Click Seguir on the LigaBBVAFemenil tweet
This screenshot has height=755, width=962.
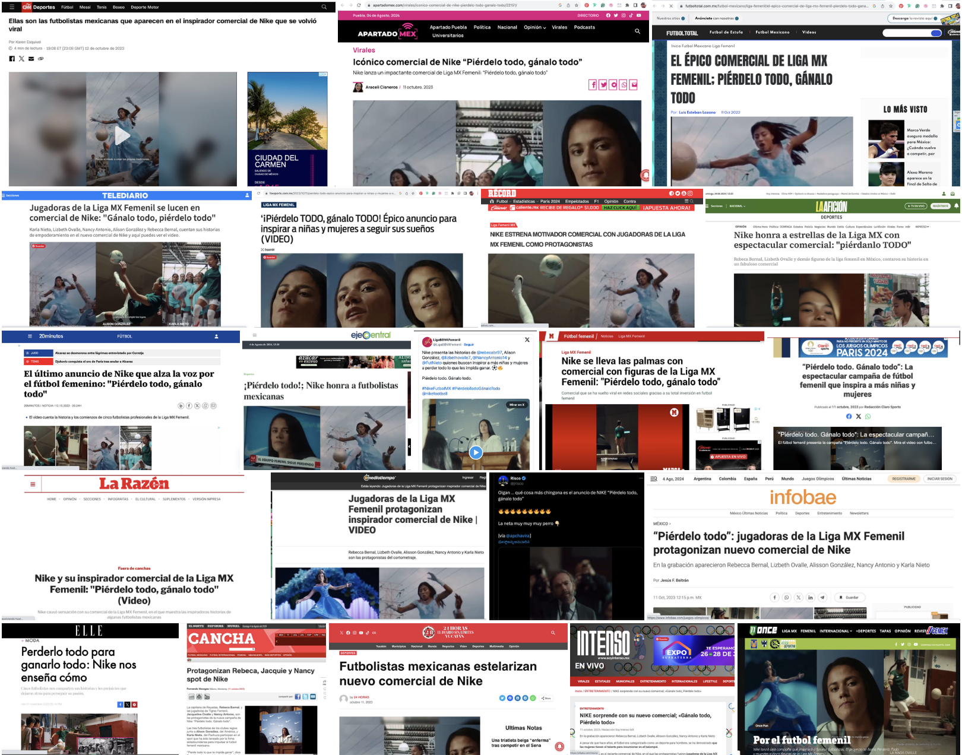469,345
